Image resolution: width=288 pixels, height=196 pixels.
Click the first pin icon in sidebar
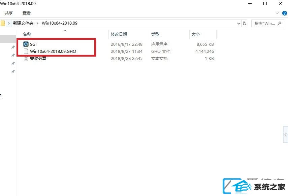click(13, 47)
